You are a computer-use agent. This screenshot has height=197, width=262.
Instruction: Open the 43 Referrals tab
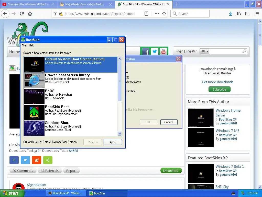[50, 171]
